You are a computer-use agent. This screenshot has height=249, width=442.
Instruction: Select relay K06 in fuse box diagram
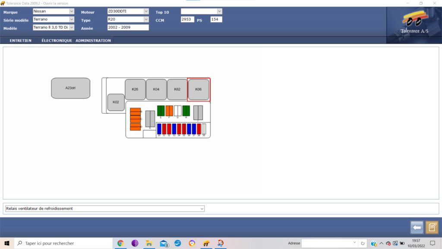199,89
